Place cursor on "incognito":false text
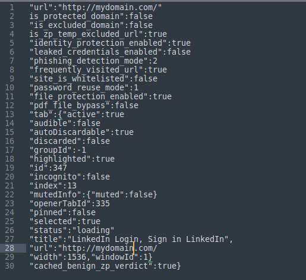This screenshot has width=306, height=280. [x=70, y=177]
